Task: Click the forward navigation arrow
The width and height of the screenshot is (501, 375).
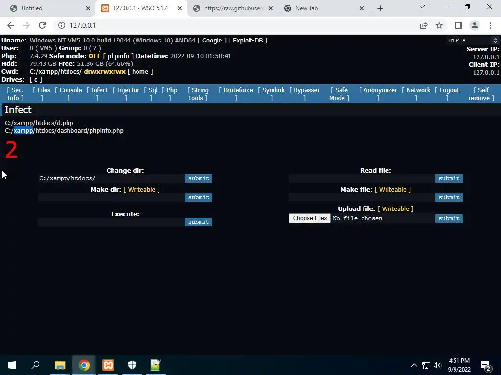Action: 26,25
